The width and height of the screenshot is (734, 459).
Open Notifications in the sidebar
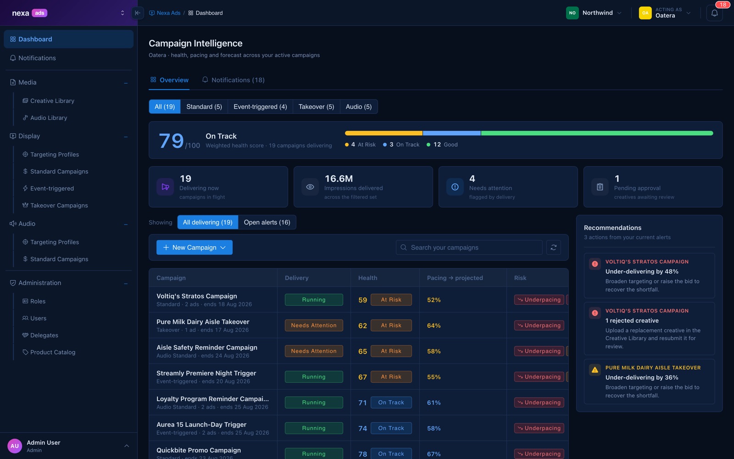tap(68, 58)
